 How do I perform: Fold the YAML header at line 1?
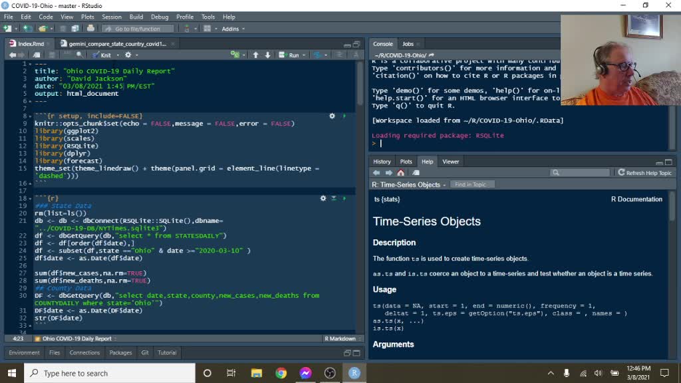30,64
